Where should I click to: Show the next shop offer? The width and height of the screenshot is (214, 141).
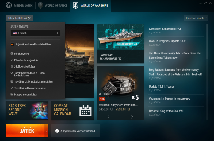[x=132, y=117]
